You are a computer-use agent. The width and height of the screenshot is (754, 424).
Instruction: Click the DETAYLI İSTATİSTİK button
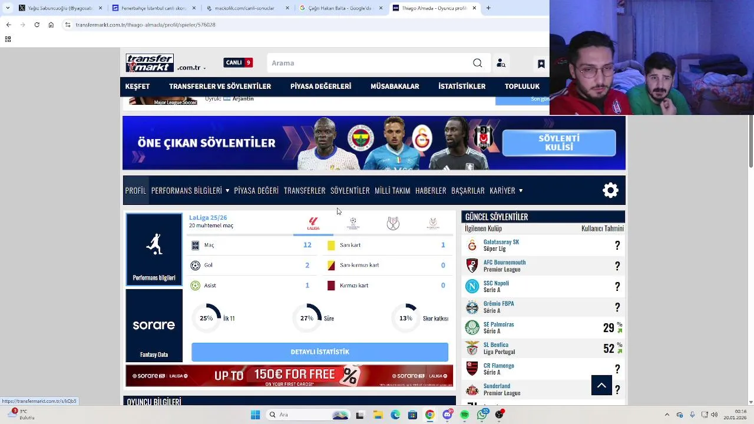pos(320,352)
